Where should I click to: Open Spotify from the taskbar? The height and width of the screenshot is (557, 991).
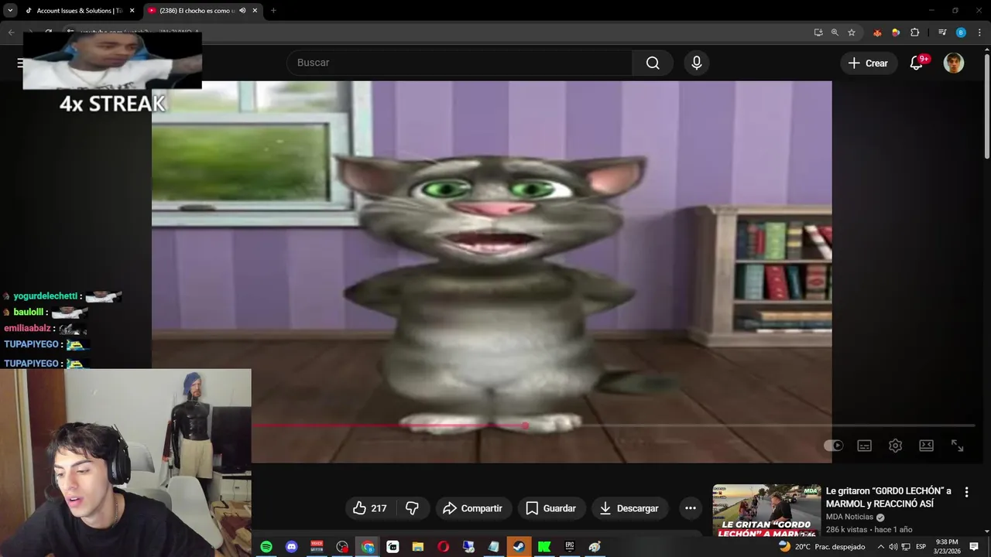point(266,547)
